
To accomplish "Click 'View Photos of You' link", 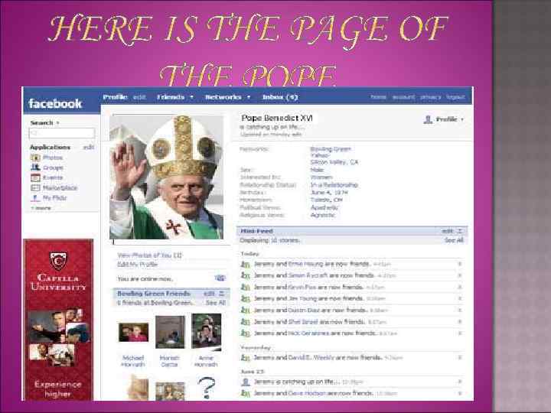I will click(150, 255).
